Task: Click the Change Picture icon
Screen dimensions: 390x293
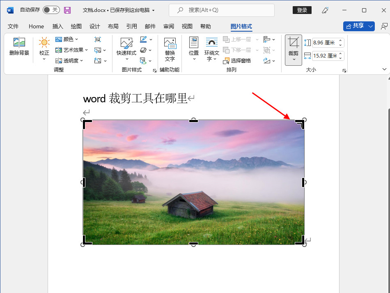Action: tap(98, 50)
